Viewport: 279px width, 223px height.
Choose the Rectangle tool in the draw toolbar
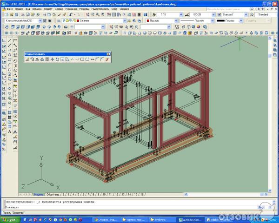click(10, 59)
